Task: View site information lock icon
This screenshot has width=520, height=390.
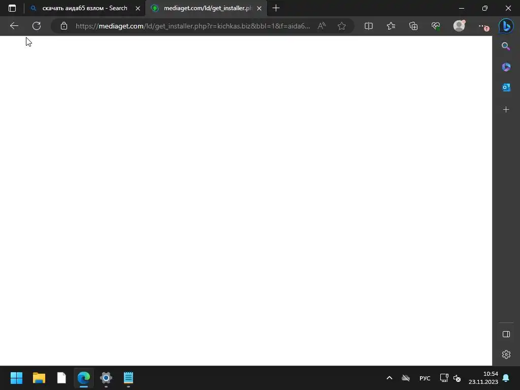Action: 64,26
